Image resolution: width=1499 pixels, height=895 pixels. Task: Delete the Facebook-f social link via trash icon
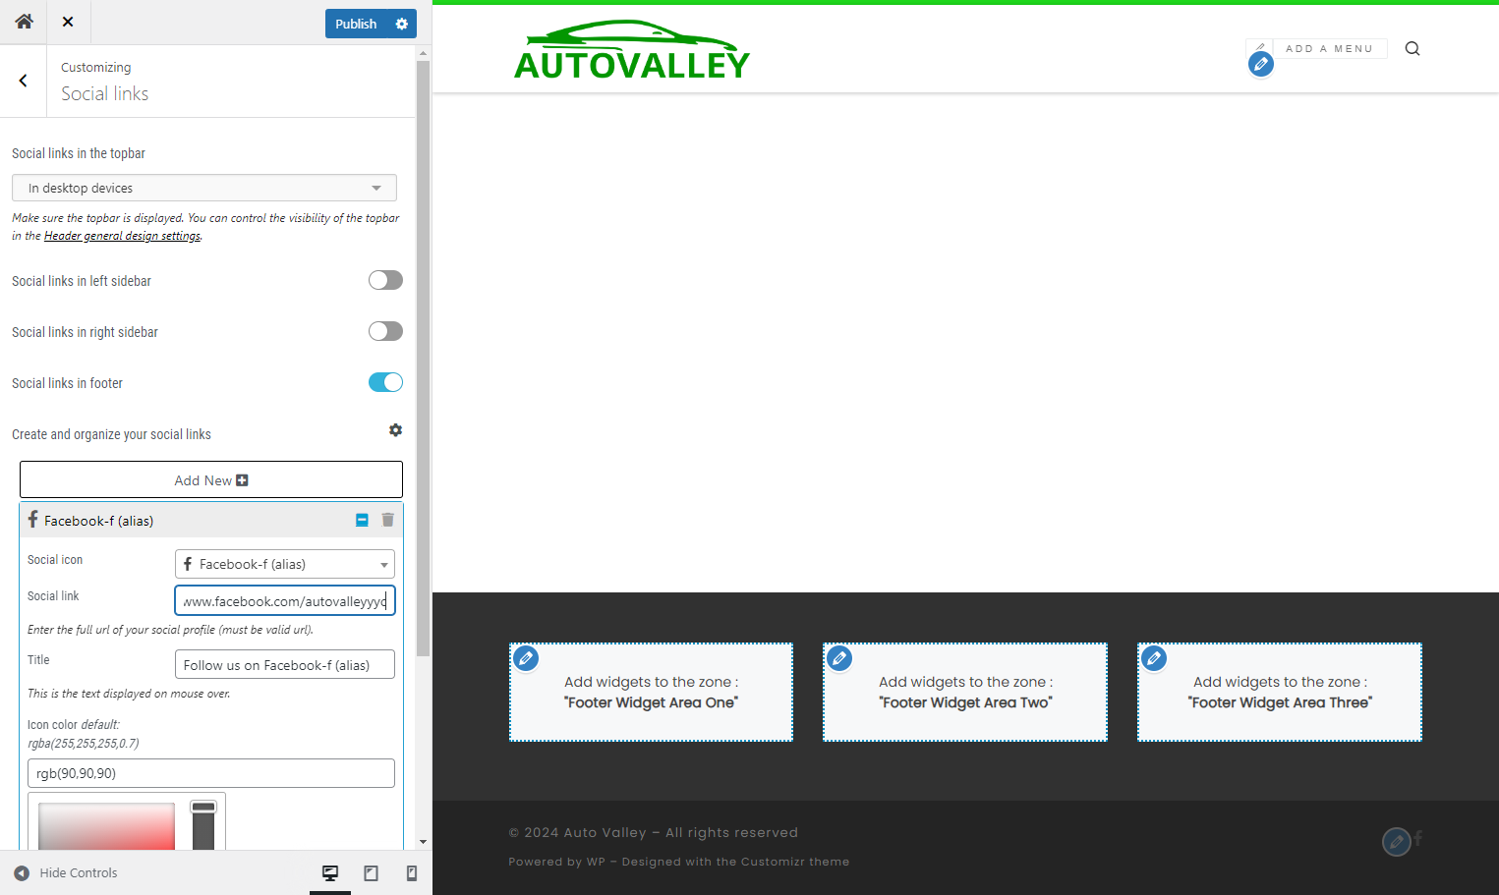388,520
